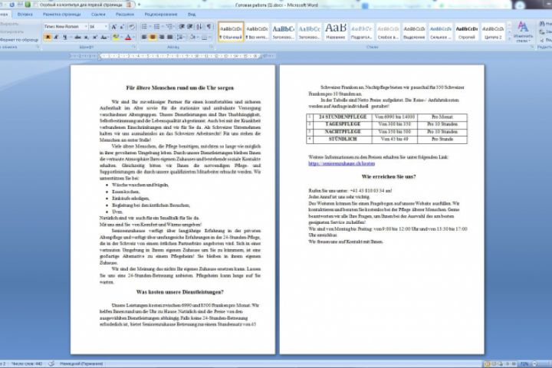Toggle superscript formatting
The image size is (552, 368).
point(95,37)
